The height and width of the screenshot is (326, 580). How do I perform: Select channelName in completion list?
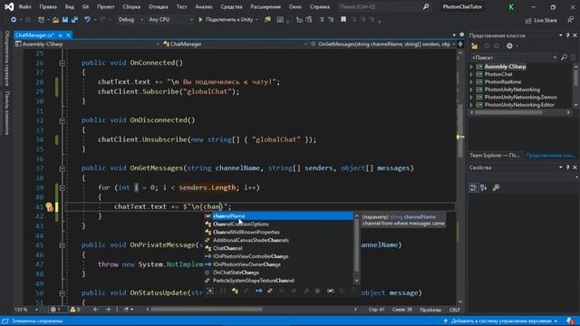coord(279,216)
